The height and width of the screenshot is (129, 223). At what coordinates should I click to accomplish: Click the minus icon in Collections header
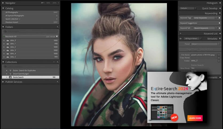tap(54, 62)
